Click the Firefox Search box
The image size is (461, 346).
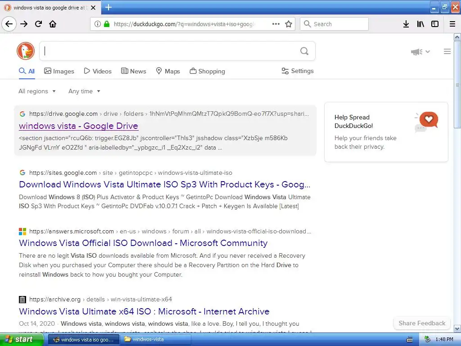(x=334, y=24)
